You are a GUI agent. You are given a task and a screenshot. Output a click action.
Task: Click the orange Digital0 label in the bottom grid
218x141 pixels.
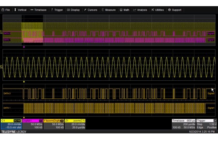(x=211, y=94)
